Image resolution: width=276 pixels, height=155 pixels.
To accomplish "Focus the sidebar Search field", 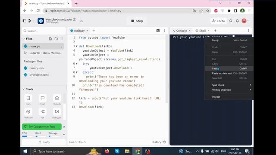I will 44,31.
